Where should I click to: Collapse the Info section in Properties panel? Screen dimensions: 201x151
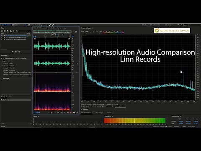point(1,61)
